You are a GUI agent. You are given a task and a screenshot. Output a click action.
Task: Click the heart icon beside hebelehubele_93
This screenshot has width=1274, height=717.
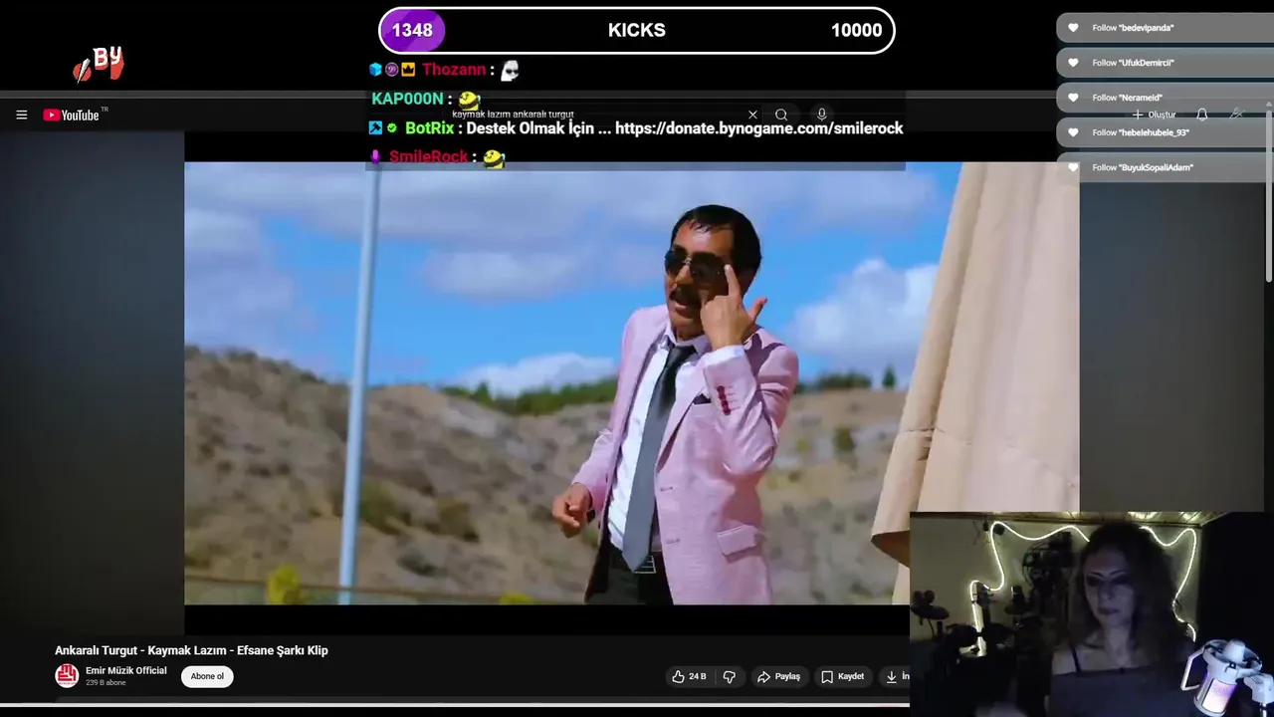[x=1073, y=132]
